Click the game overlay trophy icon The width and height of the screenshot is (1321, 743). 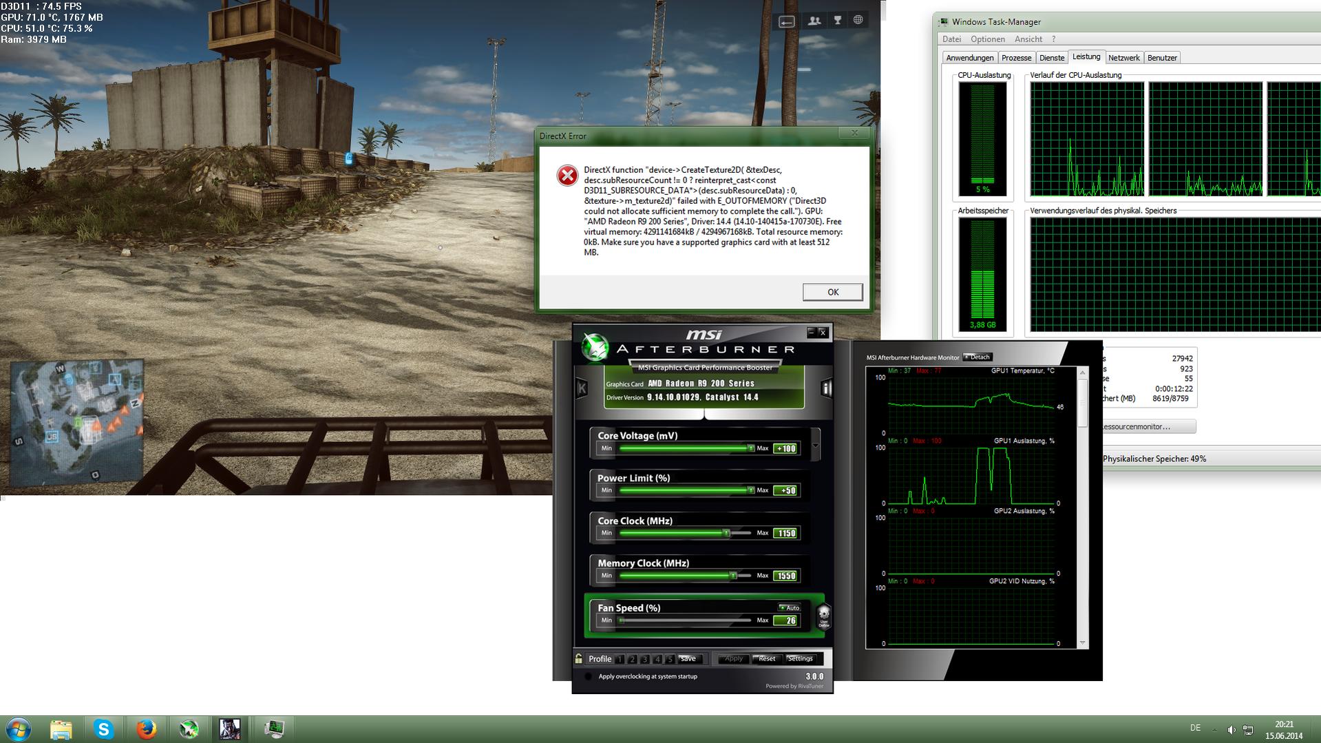tap(838, 21)
